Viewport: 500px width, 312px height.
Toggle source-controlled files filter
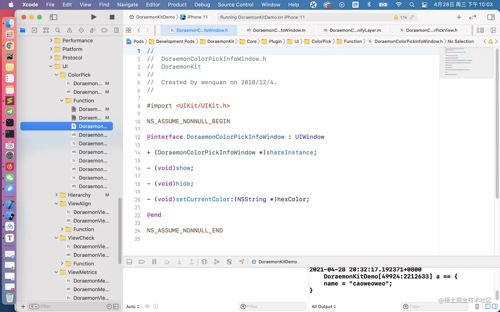pyautogui.click(x=116, y=306)
